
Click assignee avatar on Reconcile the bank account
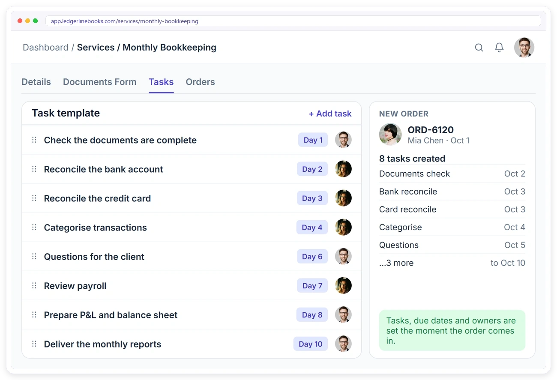(343, 169)
